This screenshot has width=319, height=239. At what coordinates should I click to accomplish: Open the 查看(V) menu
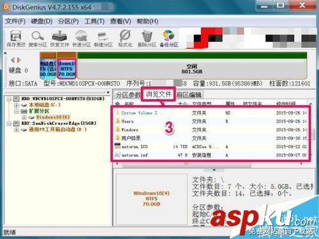tap(121, 21)
